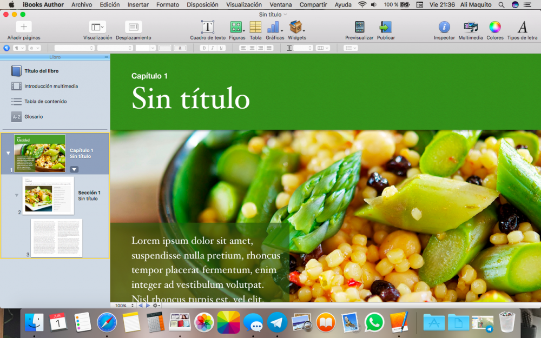The width and height of the screenshot is (541, 338).
Task: Click the Publicar toolbar icon
Action: (x=385, y=27)
